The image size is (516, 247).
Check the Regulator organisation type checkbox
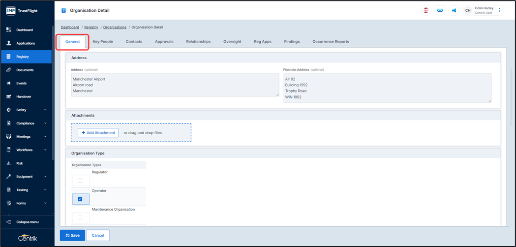pos(80,180)
